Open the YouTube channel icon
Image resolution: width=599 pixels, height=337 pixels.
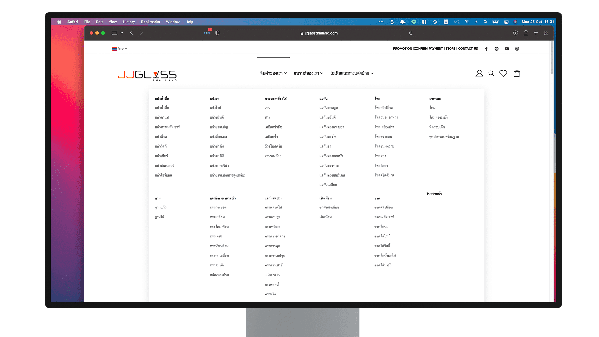click(x=507, y=49)
